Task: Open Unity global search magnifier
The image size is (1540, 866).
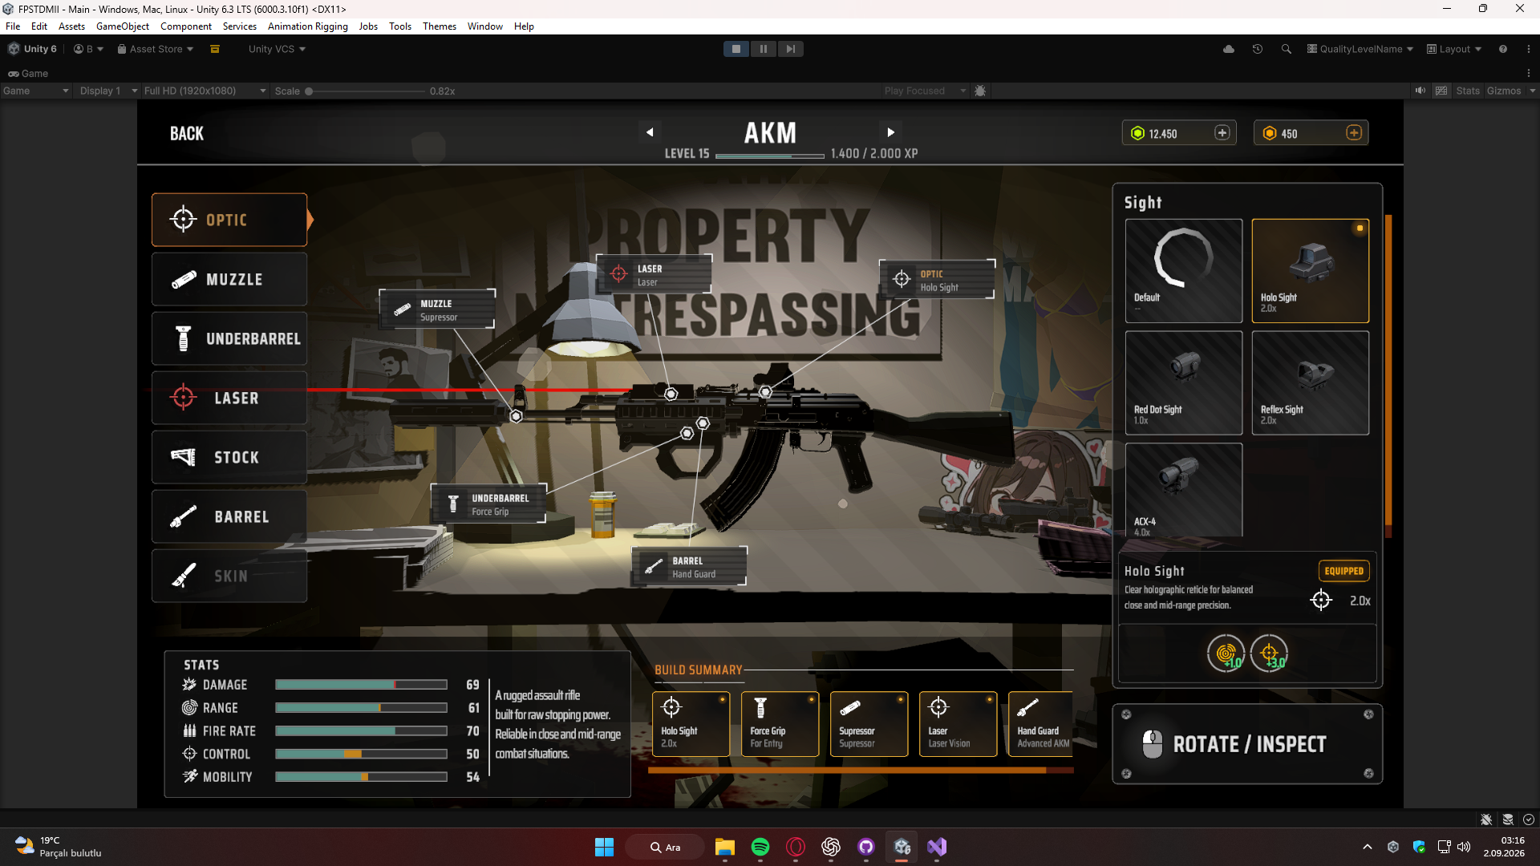Action: coord(1287,49)
